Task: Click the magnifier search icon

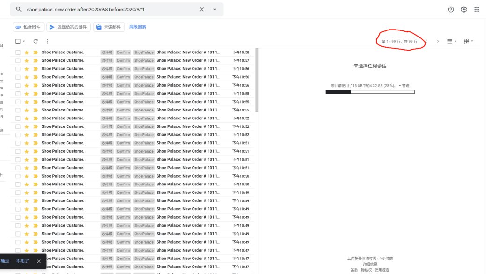Action: click(19, 9)
